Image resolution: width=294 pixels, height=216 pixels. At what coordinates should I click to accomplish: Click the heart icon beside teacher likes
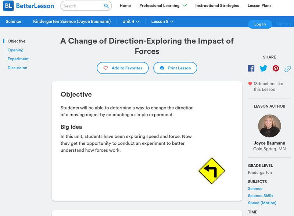[x=250, y=84]
